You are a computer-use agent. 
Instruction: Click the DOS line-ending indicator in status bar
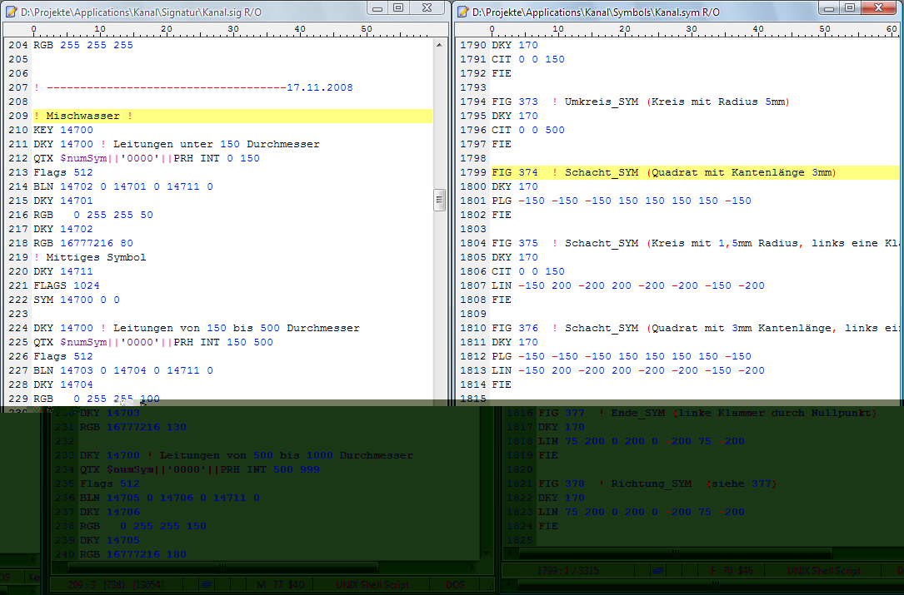pos(455,585)
